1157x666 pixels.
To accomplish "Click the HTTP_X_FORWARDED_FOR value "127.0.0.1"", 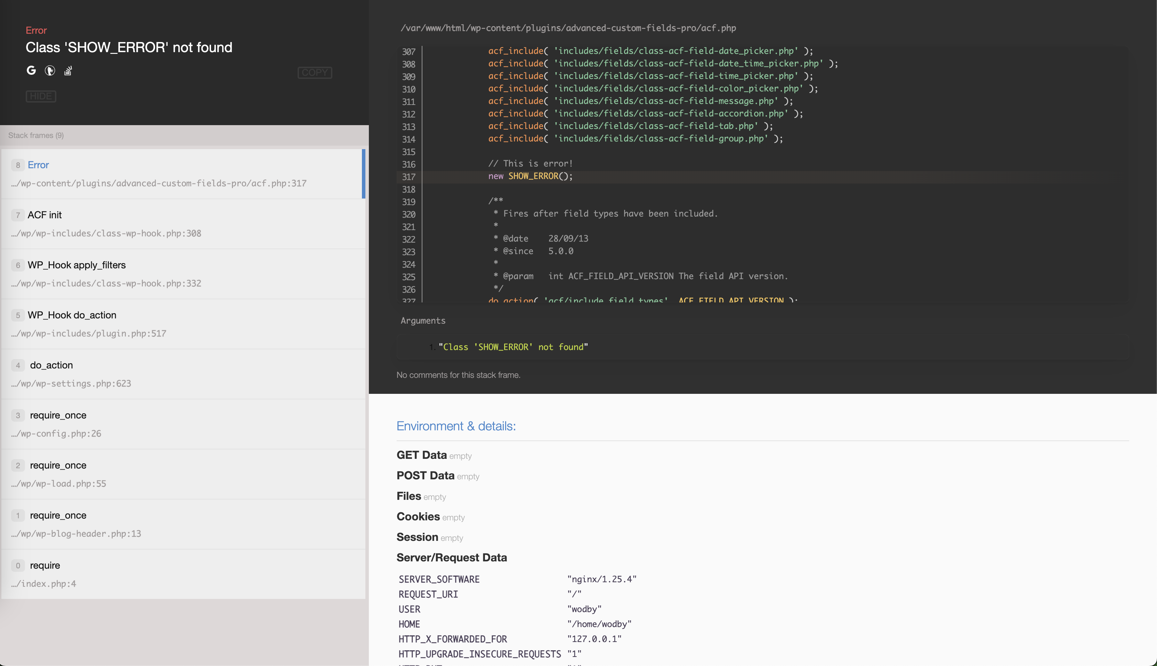I will pos(594,639).
